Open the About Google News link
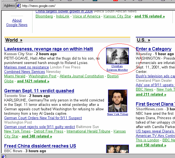175x158 pixels. [x=17, y=22]
